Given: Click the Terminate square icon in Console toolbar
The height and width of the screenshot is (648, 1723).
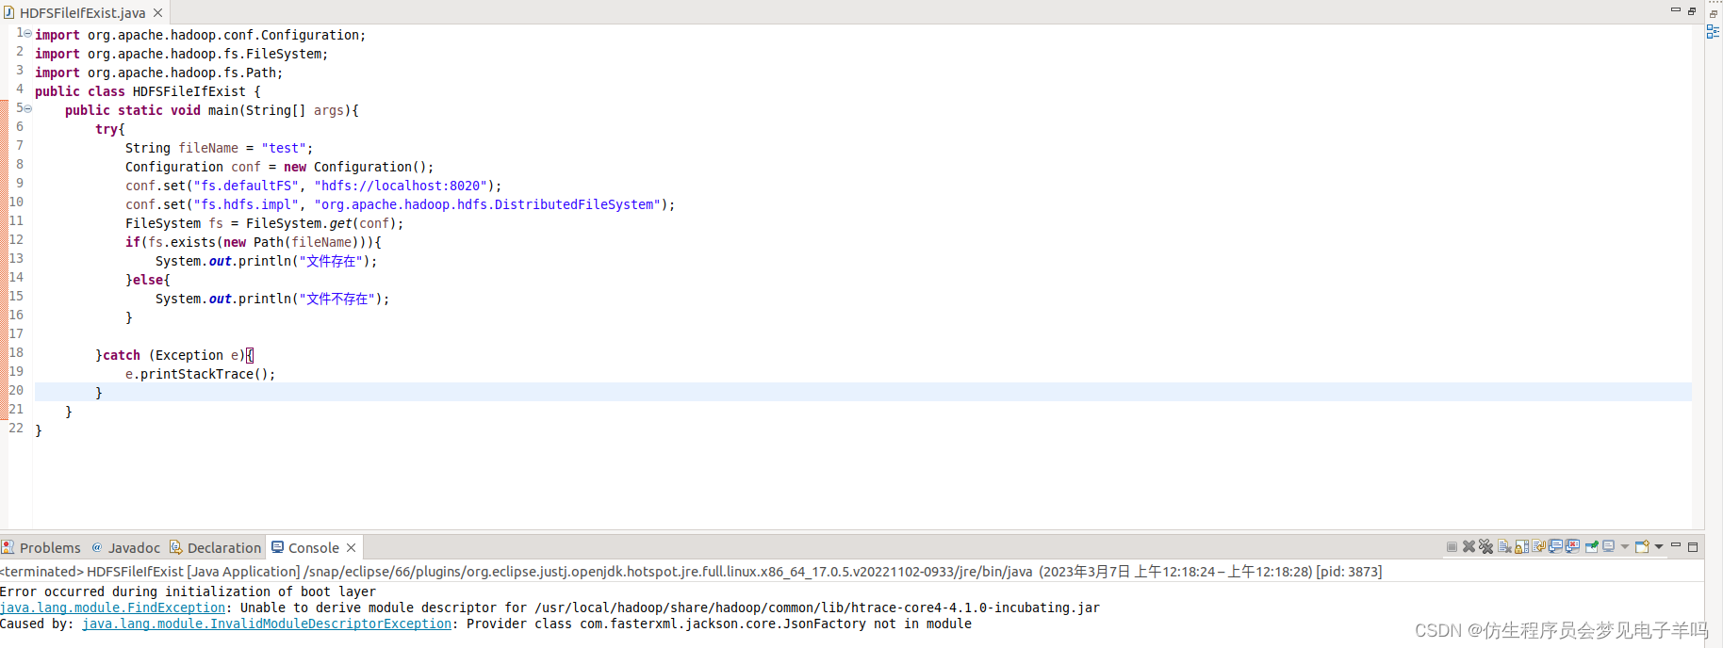Looking at the screenshot, I should click(1452, 546).
